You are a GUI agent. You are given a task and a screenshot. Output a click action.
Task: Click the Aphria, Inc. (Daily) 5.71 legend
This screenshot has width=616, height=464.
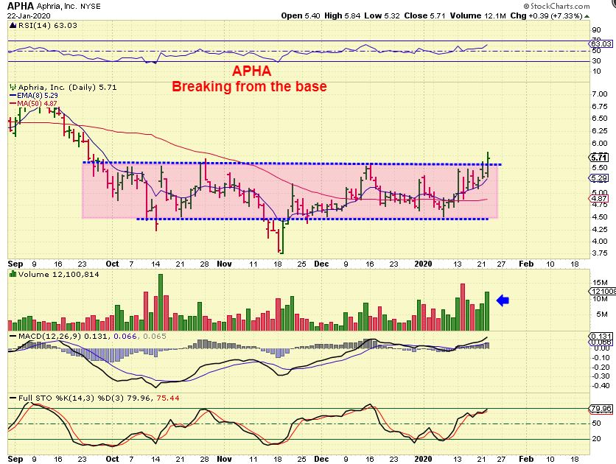coord(67,87)
